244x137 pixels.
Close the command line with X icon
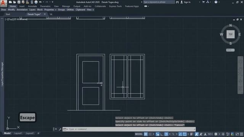coord(56,129)
